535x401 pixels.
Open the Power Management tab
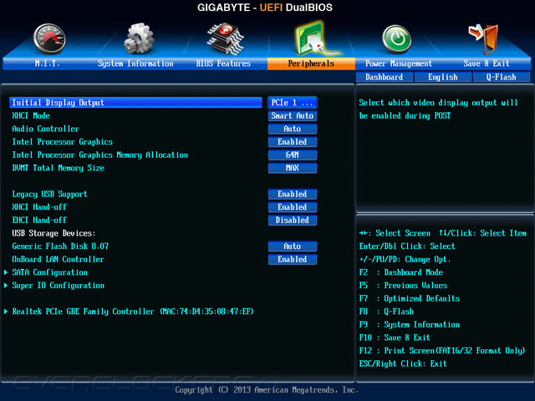[399, 63]
